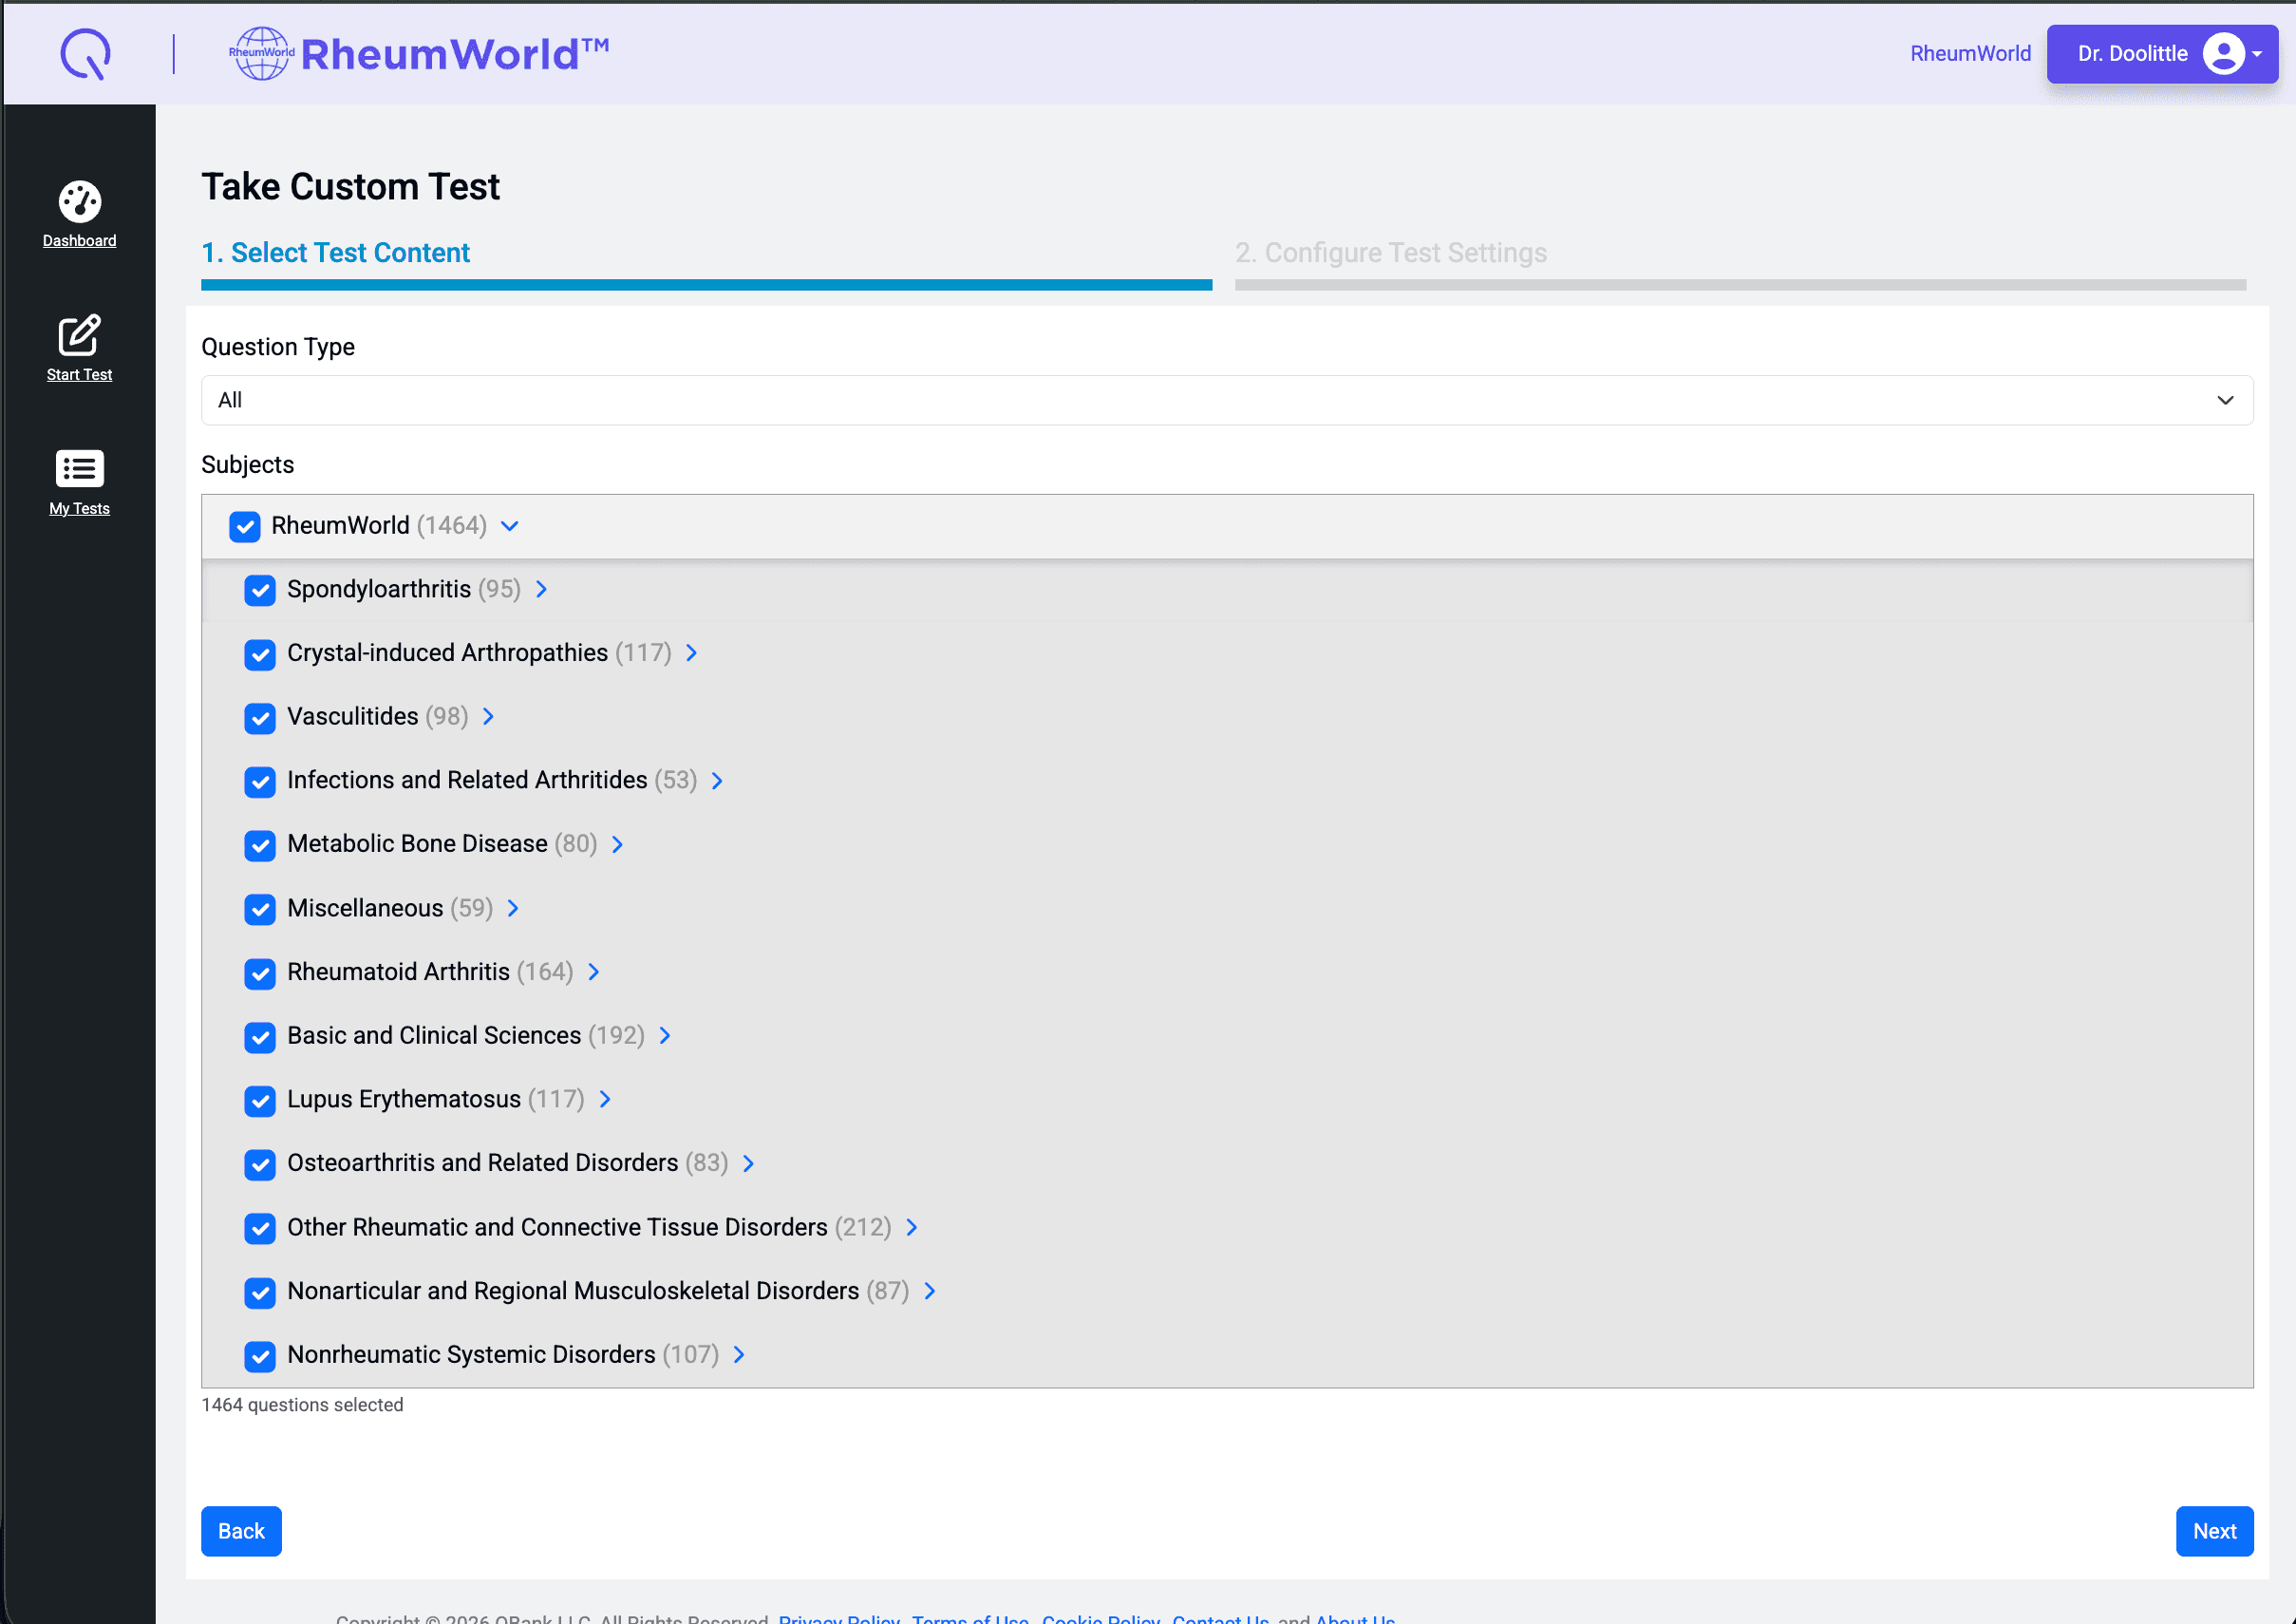This screenshot has width=2296, height=1624.
Task: Expand Rheumatoid Arthritis subtopics
Action: pos(593,972)
